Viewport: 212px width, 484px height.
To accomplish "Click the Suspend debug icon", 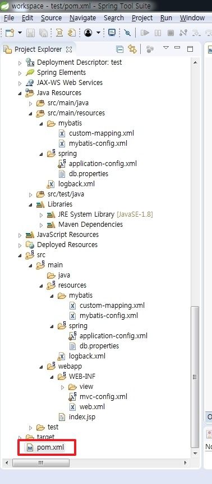I will (x=158, y=33).
